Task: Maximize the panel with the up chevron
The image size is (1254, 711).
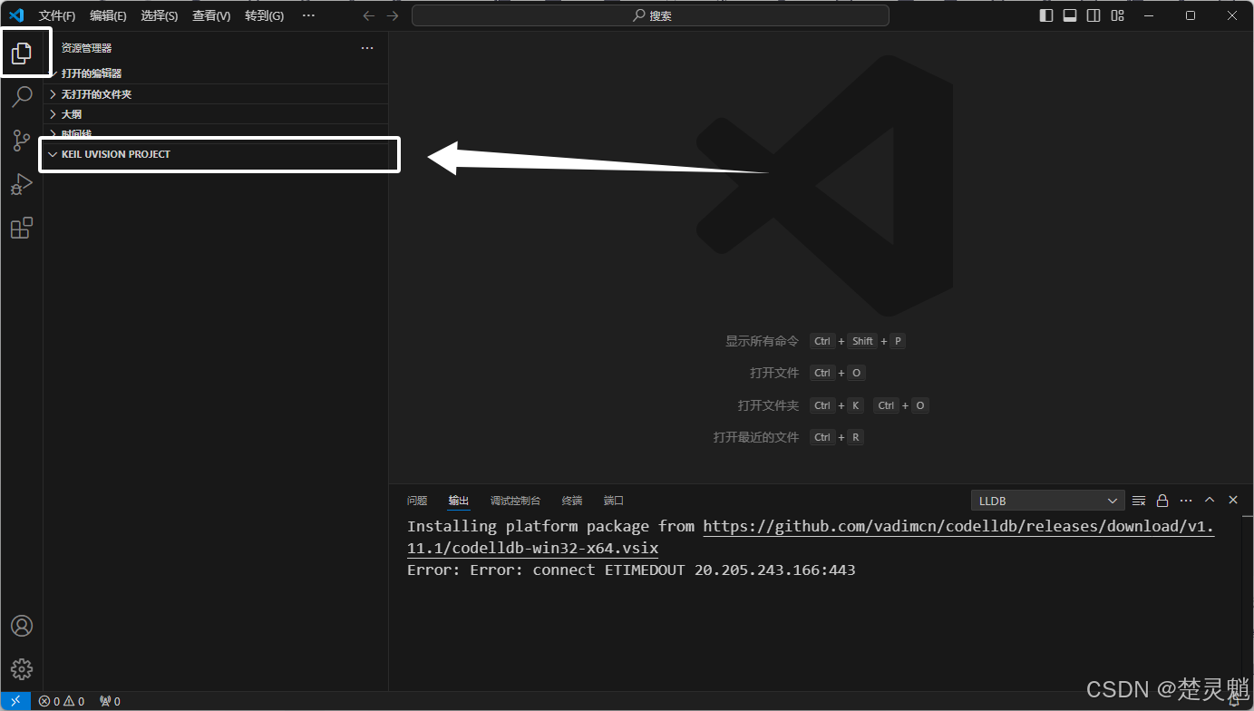Action: [x=1210, y=501]
